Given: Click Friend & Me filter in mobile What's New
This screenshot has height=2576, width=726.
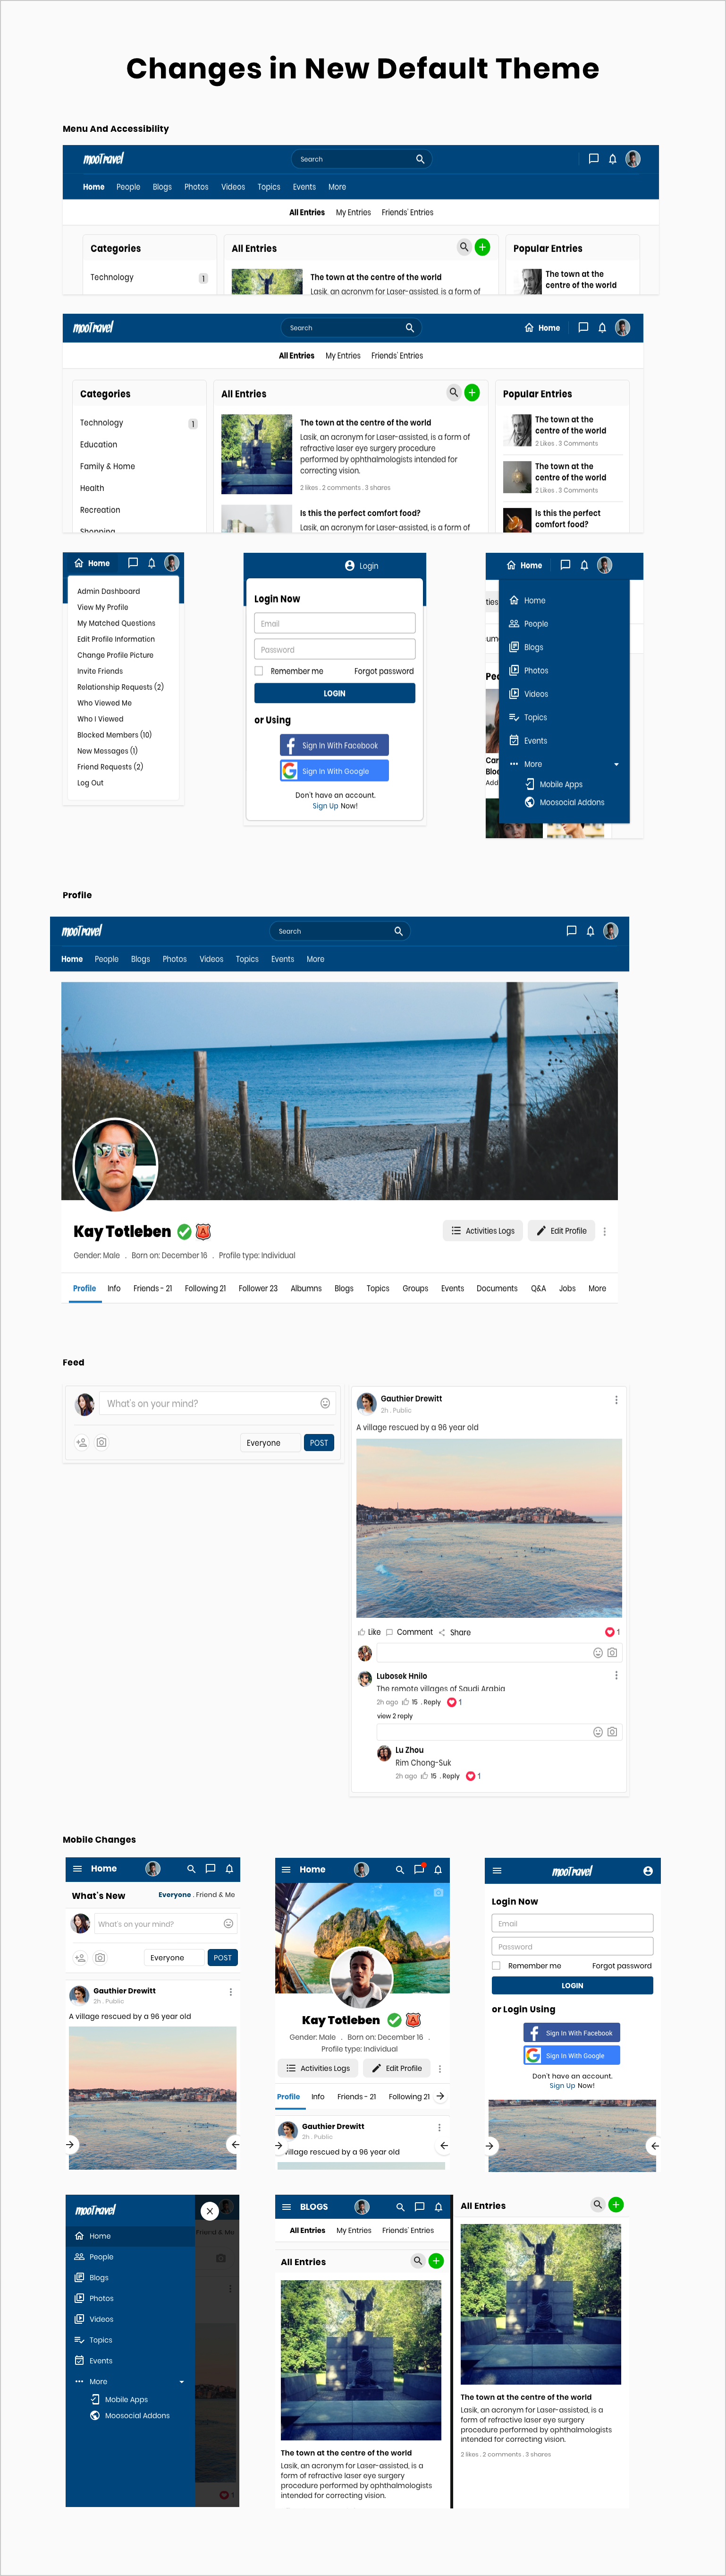Looking at the screenshot, I should coord(216,1895).
